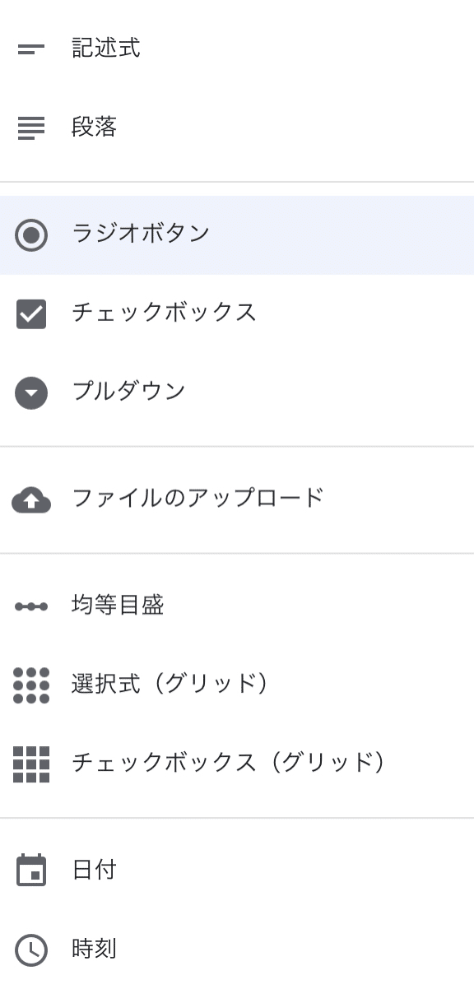Click the チェックボックス checkmark icon

(30, 313)
